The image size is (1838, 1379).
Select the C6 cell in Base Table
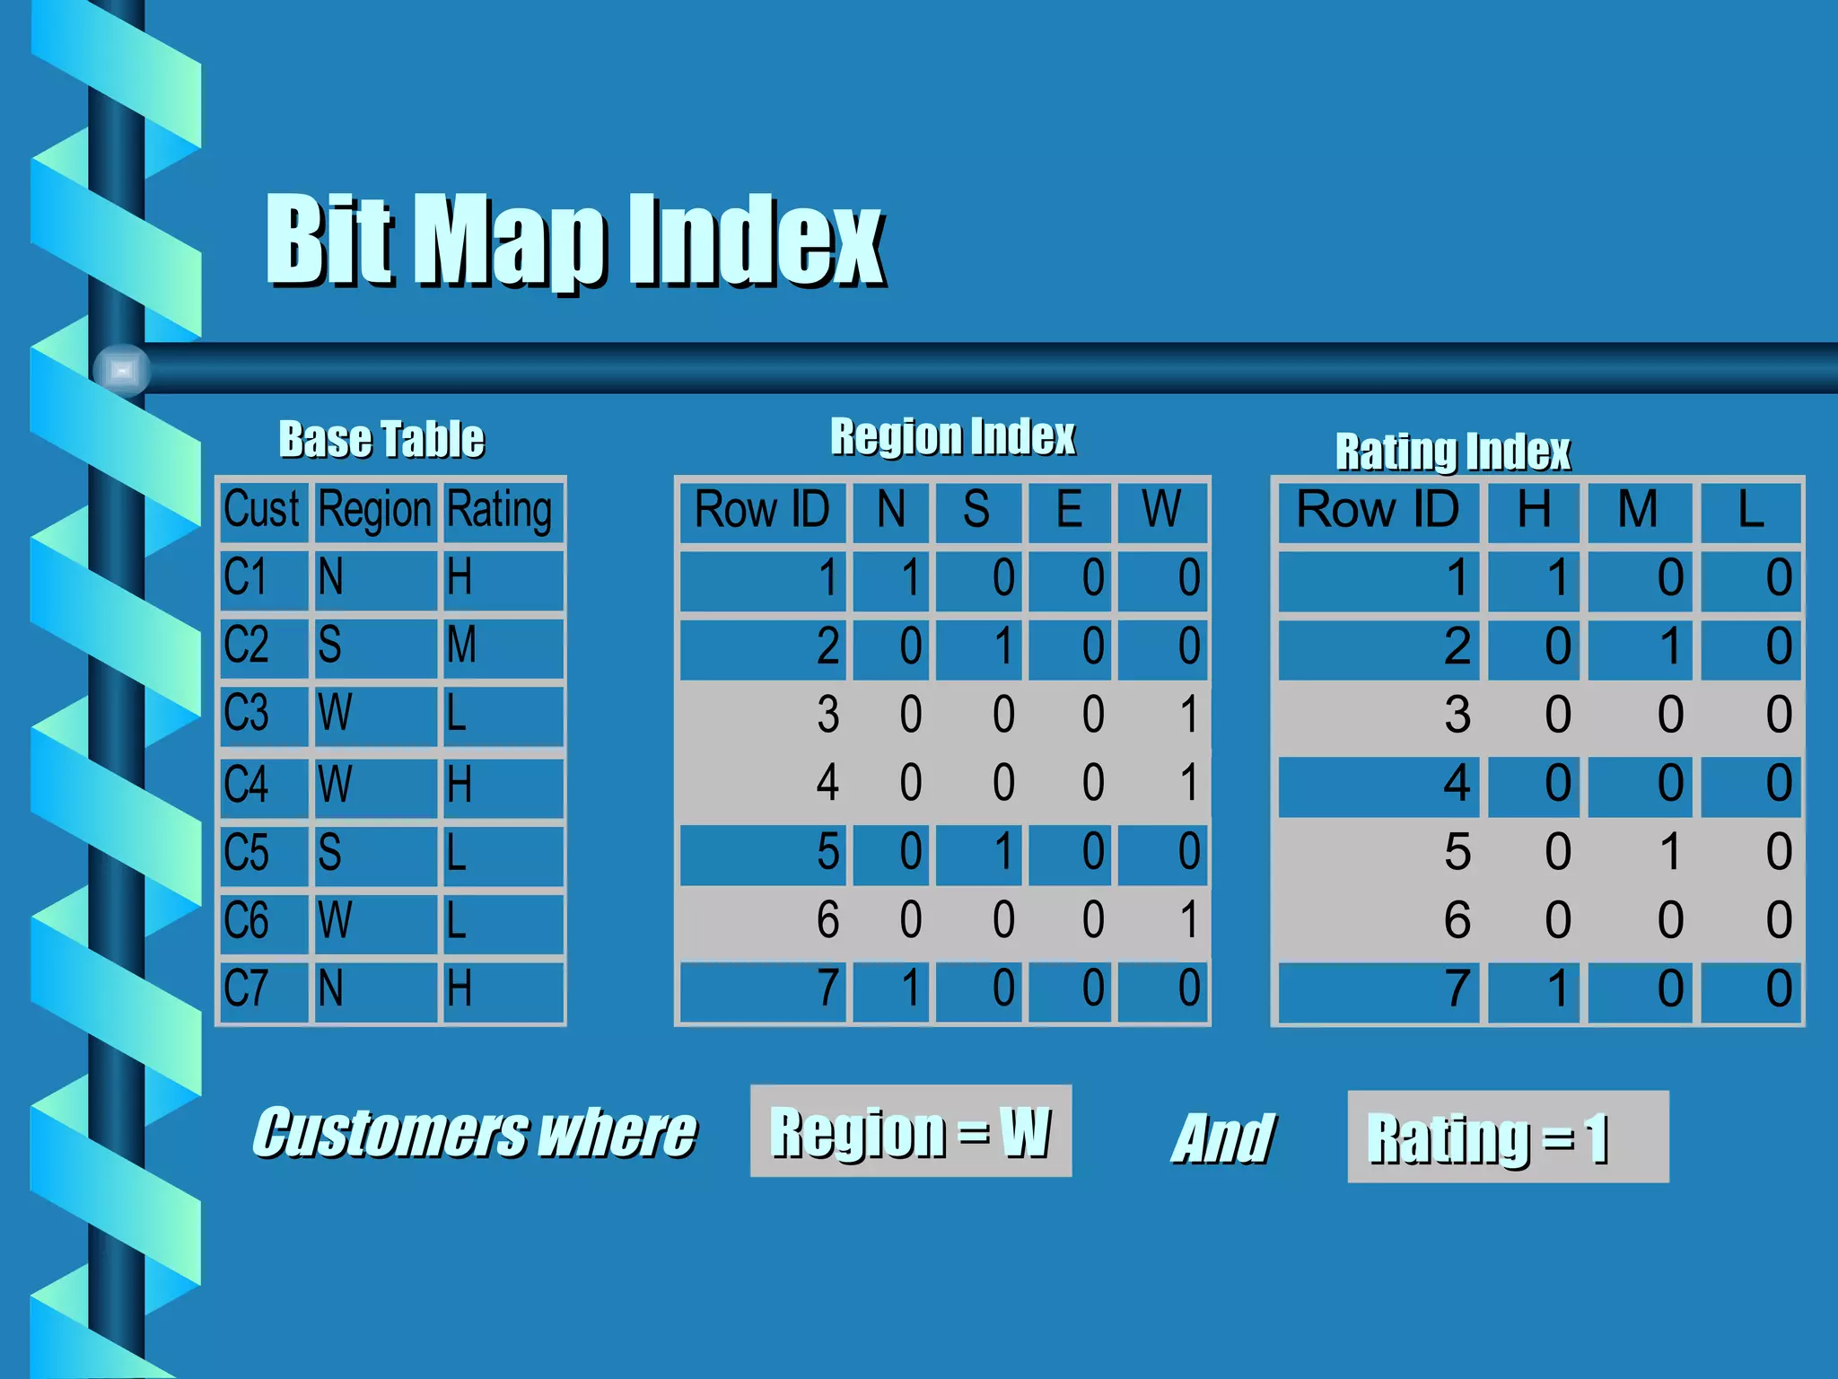point(265,923)
